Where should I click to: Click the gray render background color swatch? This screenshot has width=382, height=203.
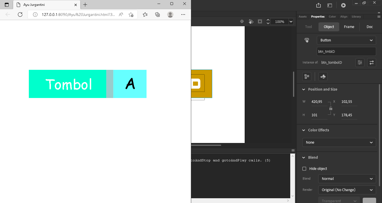coord(369,200)
